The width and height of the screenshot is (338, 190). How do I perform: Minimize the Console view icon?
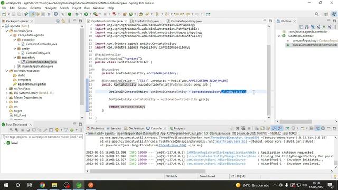[x=328, y=128]
